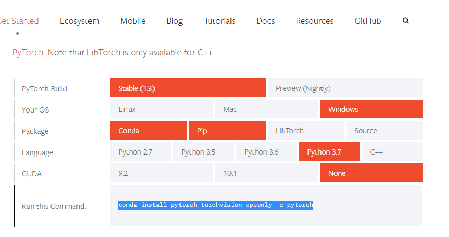Open the Docs nav item
The image size is (449, 237).
tap(265, 21)
